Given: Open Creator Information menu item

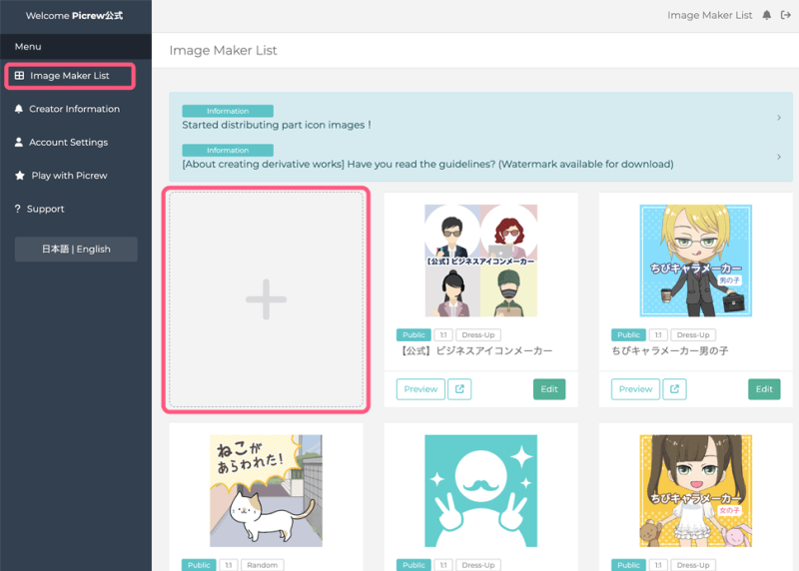Looking at the screenshot, I should point(74,109).
